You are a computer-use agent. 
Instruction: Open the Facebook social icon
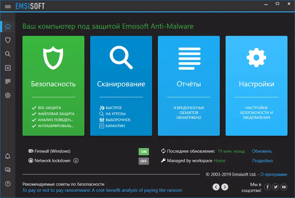tap(268, 187)
